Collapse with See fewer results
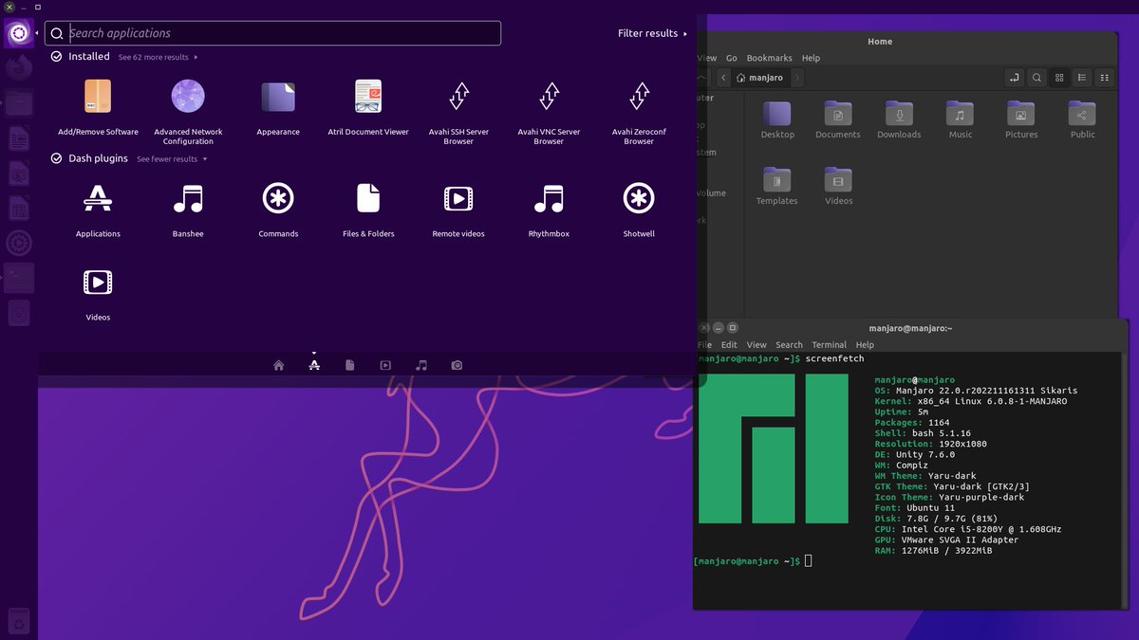The height and width of the screenshot is (640, 1139). tap(172, 159)
